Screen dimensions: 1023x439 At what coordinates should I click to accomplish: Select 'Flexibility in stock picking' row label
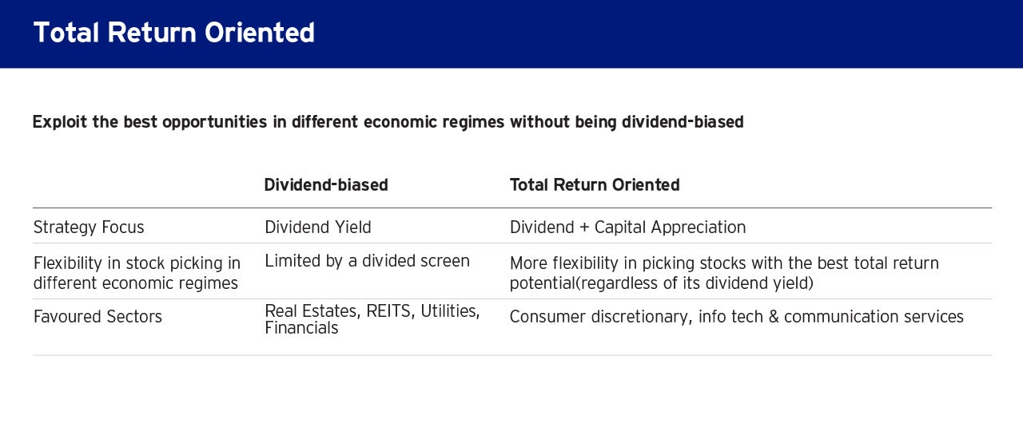pyautogui.click(x=137, y=273)
